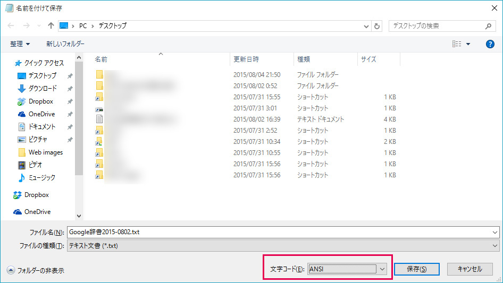The image size is (503, 283).
Task: Open ピクチャ in the sidebar
Action: point(32,140)
